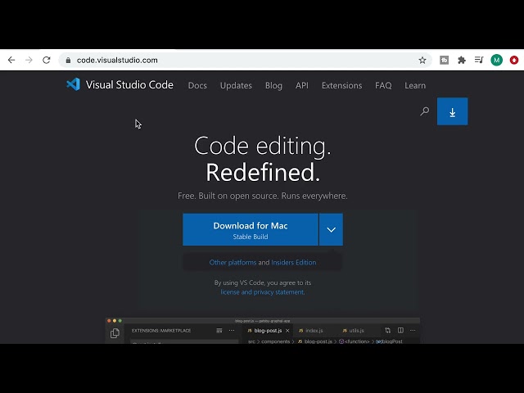Click the Code editing. Redefined. heading
Screen dimensions: 524x393
tap(263, 159)
